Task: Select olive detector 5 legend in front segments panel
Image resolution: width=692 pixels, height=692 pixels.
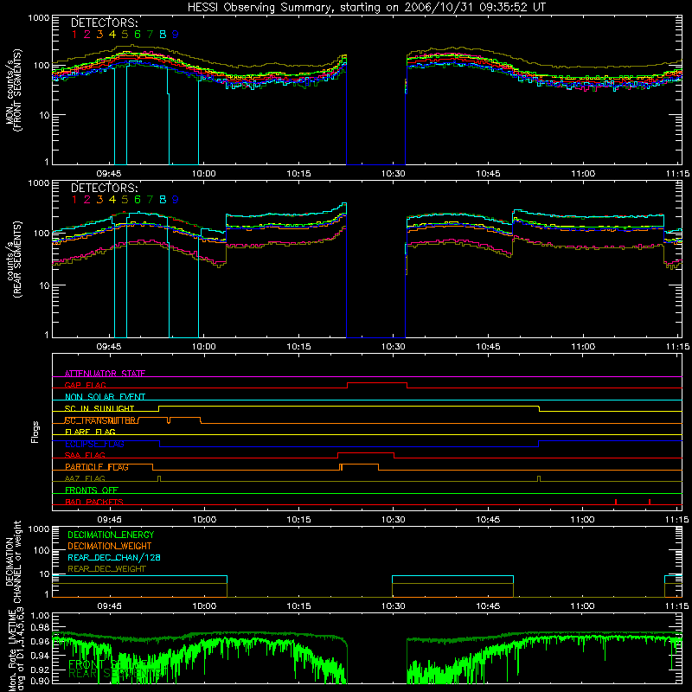Action: tap(125, 35)
